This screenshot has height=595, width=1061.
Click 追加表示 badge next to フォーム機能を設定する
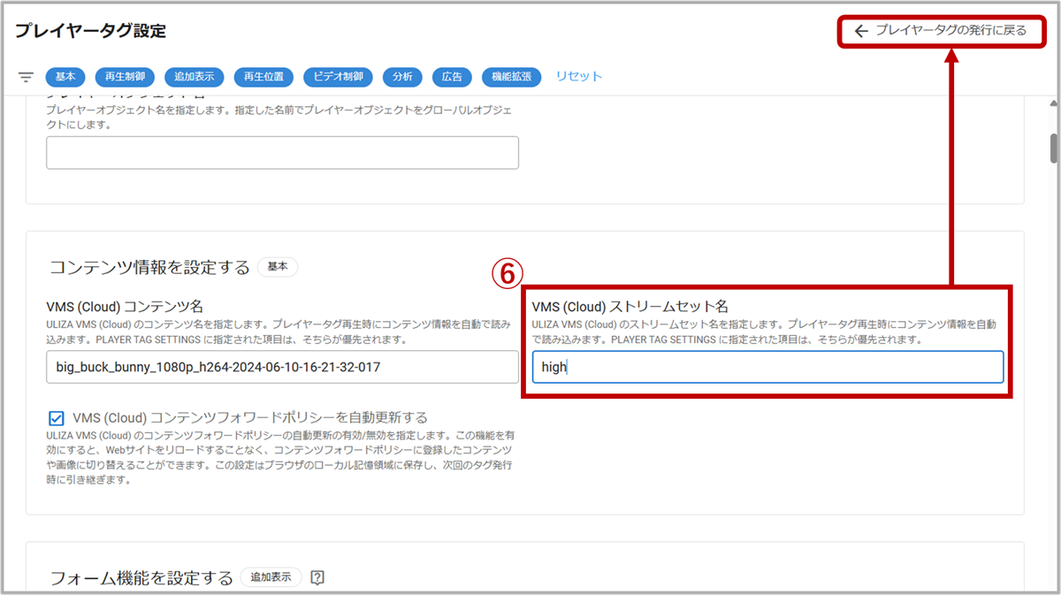271,577
